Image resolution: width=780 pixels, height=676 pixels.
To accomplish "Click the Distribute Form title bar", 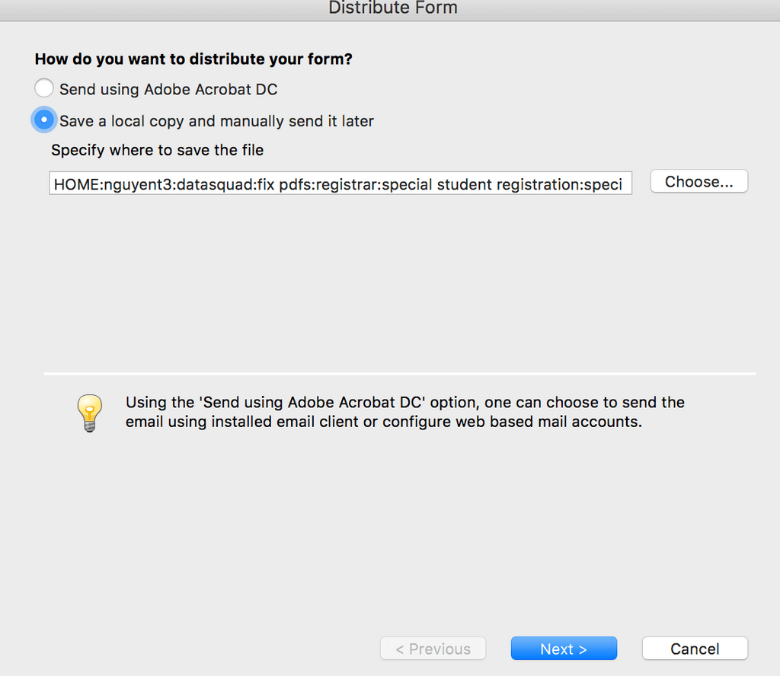I will [392, 8].
